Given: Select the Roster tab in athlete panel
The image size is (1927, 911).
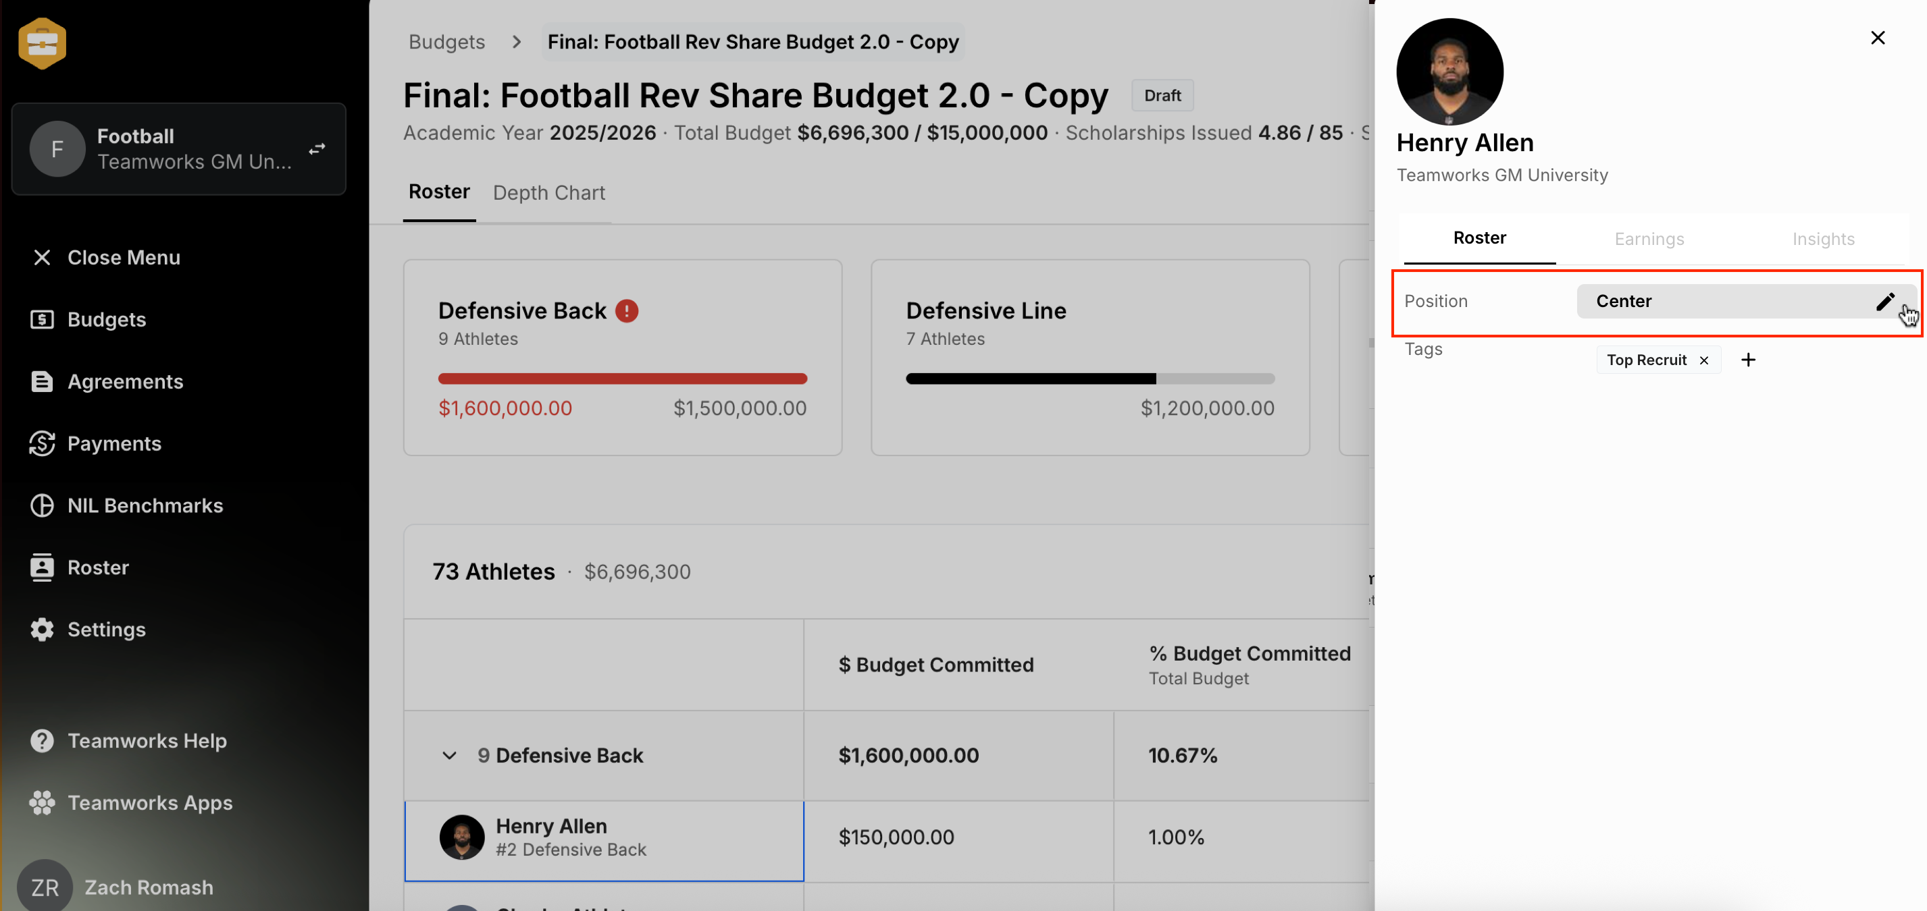Looking at the screenshot, I should click(x=1480, y=238).
